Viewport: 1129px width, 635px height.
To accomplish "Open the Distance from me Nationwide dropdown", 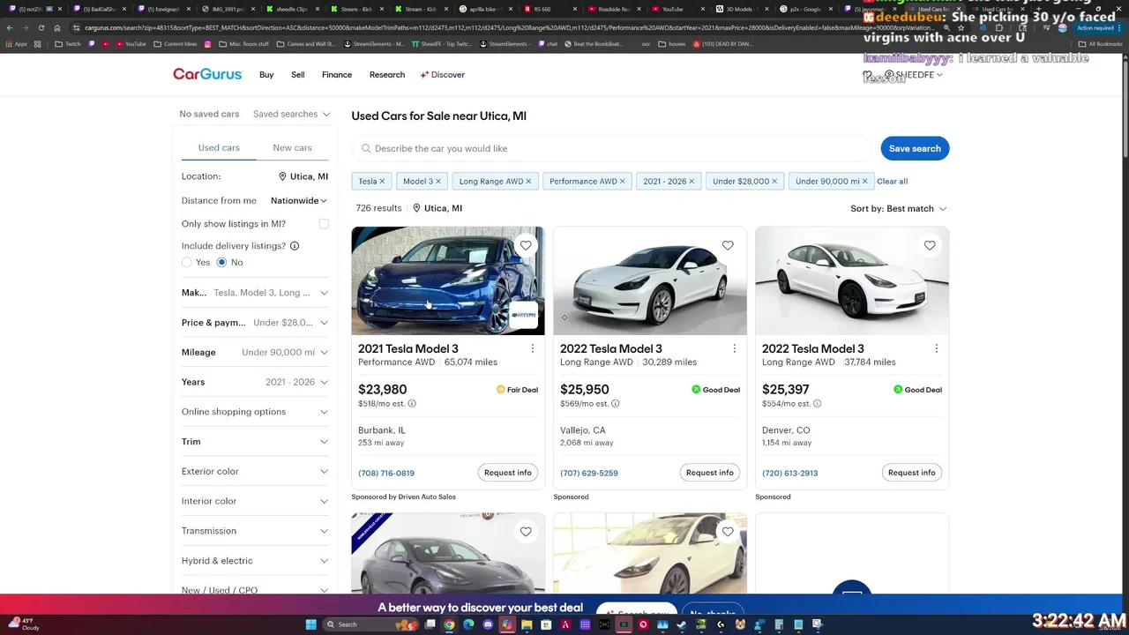I will [299, 201].
